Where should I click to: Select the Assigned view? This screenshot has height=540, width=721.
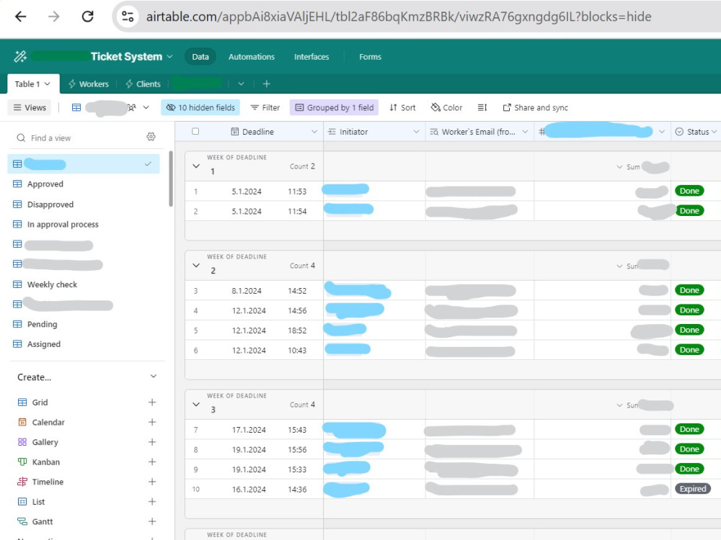click(x=84, y=344)
